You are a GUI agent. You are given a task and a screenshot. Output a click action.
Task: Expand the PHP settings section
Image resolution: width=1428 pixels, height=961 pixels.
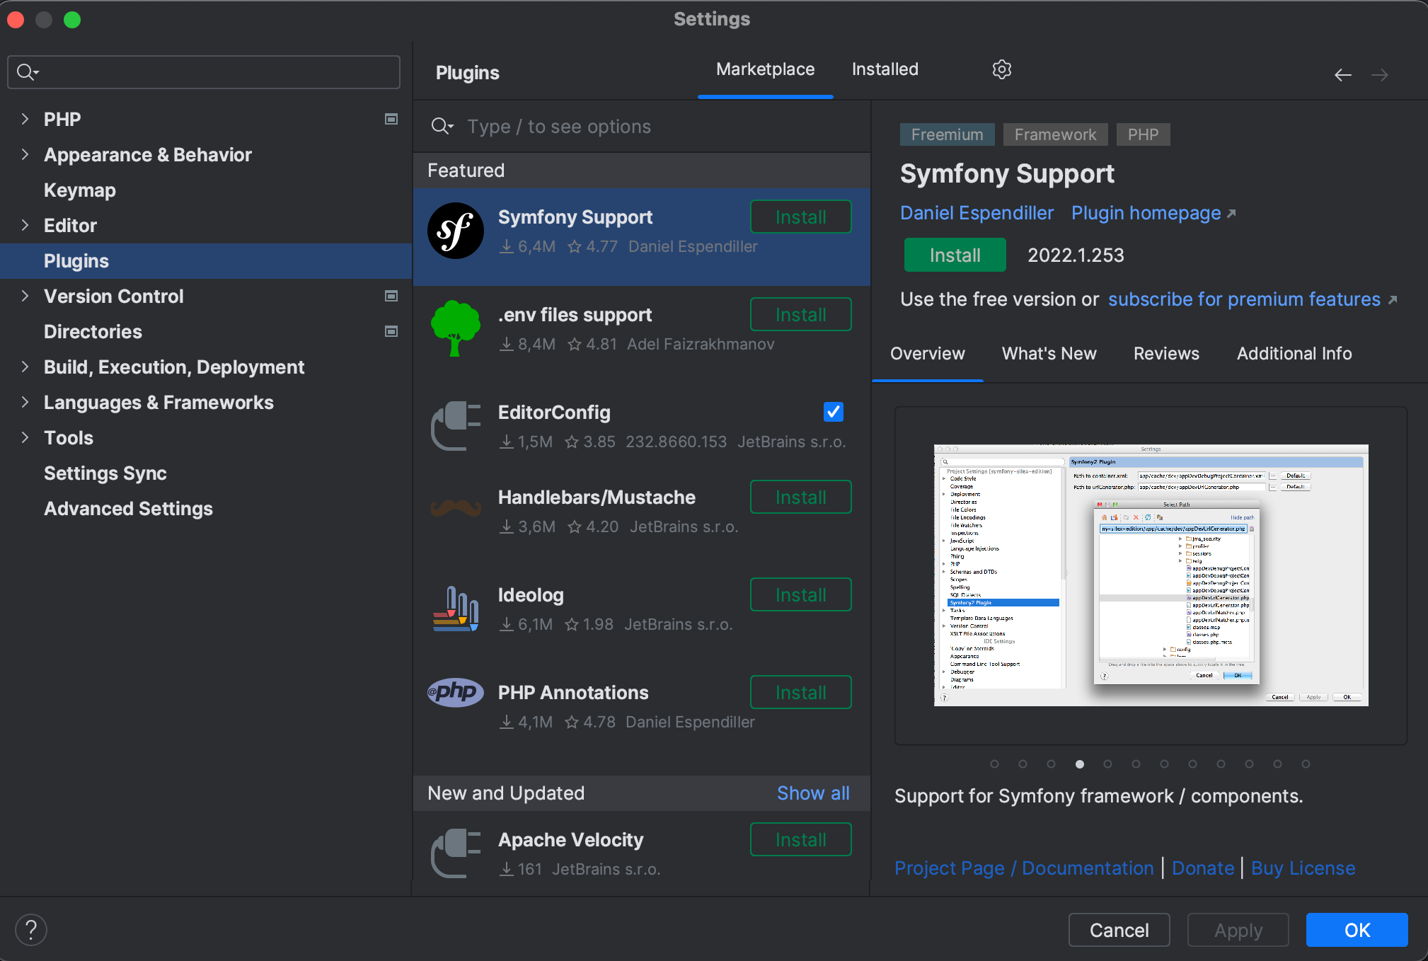pos(25,119)
